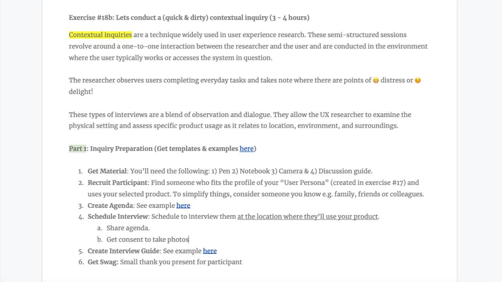Open the Create Agenda example 'here' link
The image size is (502, 282).
click(183, 206)
